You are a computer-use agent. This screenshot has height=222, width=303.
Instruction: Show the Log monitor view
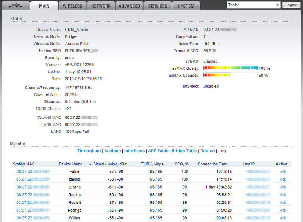point(222,151)
